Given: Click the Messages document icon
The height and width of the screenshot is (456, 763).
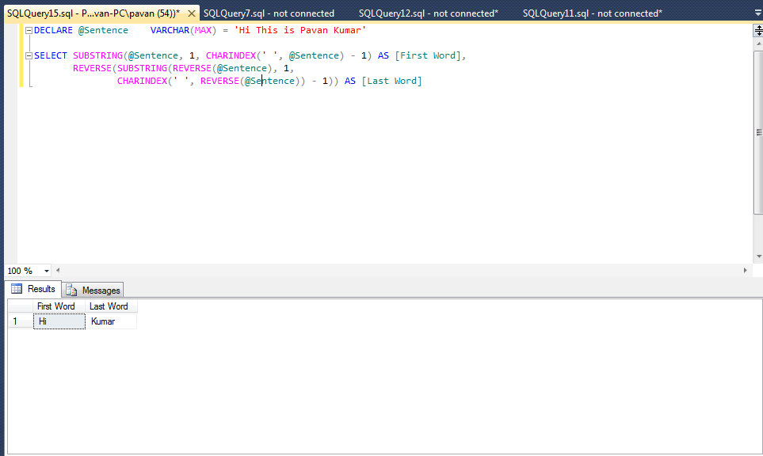Looking at the screenshot, I should coord(72,289).
